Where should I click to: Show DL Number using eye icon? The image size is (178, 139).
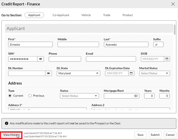point(48,73)
